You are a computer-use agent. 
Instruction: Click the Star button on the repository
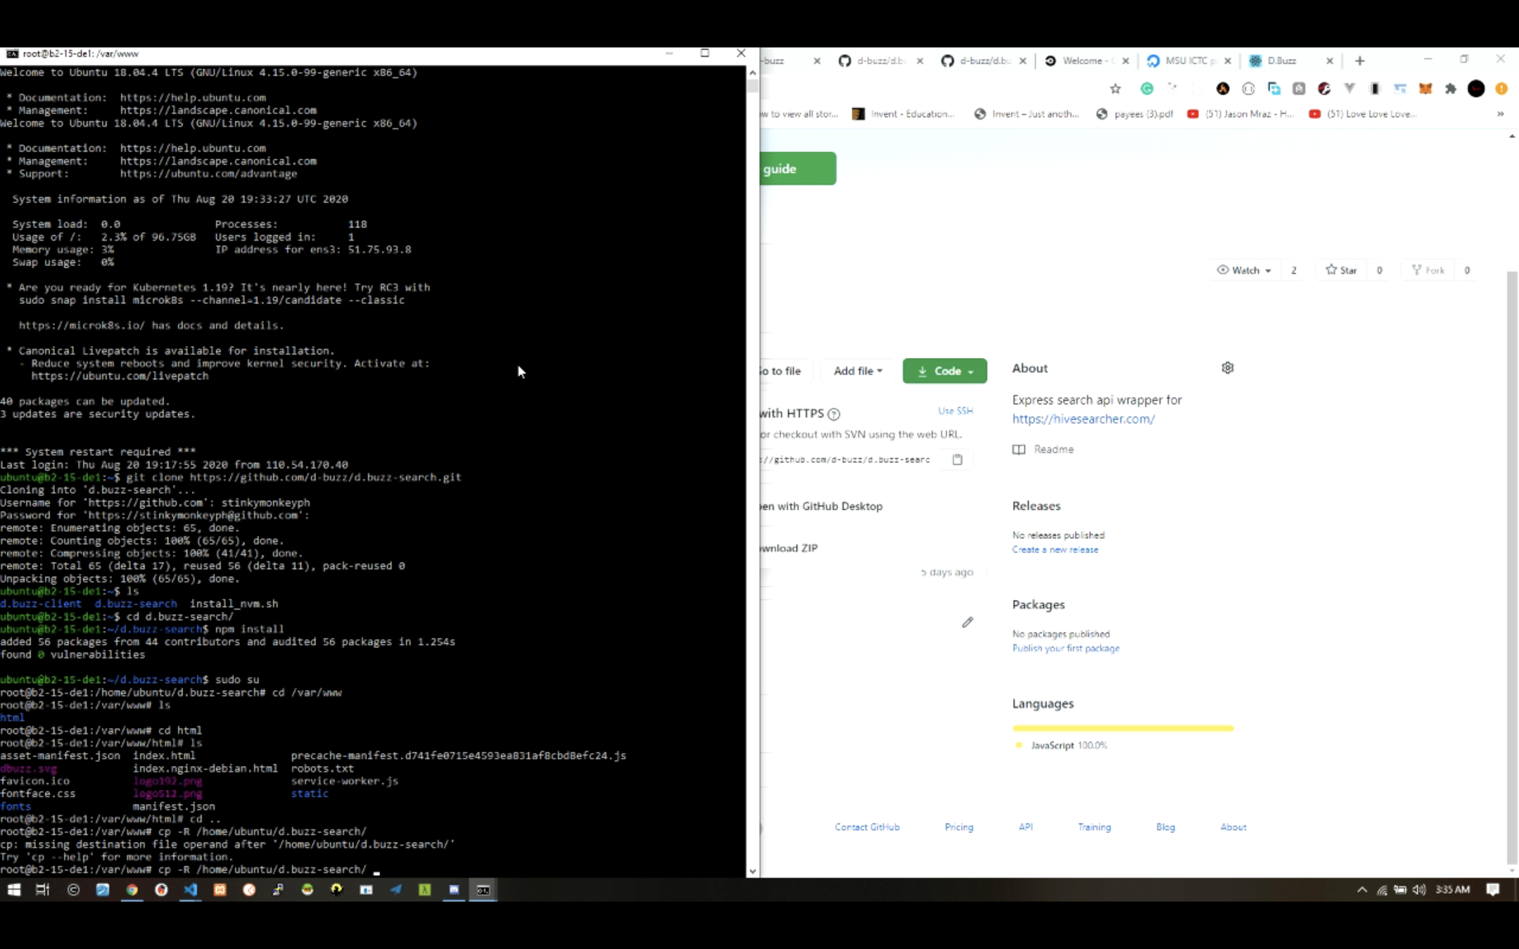point(1341,270)
